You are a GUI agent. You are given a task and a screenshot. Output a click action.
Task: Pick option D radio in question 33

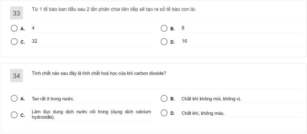164,41
